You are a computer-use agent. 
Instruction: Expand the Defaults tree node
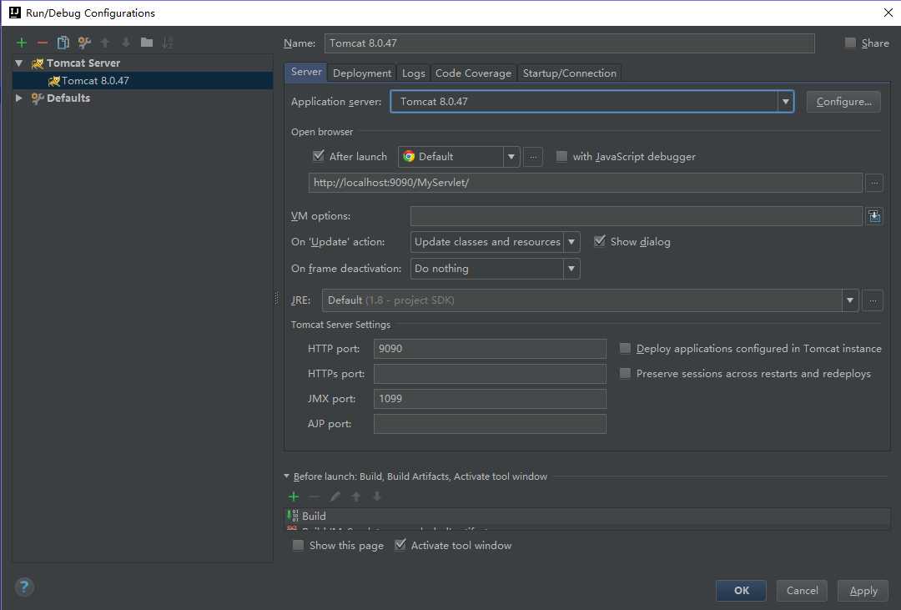pos(19,98)
